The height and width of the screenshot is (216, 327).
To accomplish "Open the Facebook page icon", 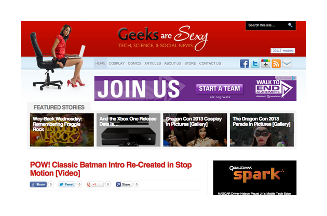I will [244, 63].
